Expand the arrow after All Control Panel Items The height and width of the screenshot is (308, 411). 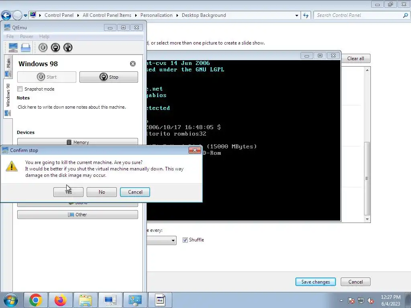coord(136,15)
